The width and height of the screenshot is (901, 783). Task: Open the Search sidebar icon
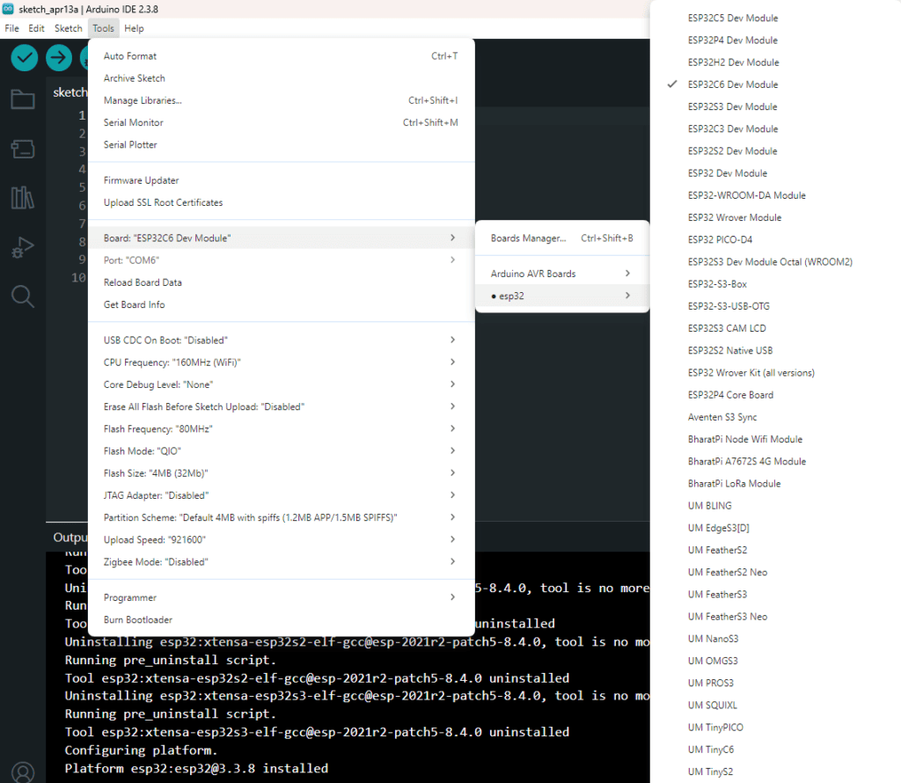click(23, 296)
